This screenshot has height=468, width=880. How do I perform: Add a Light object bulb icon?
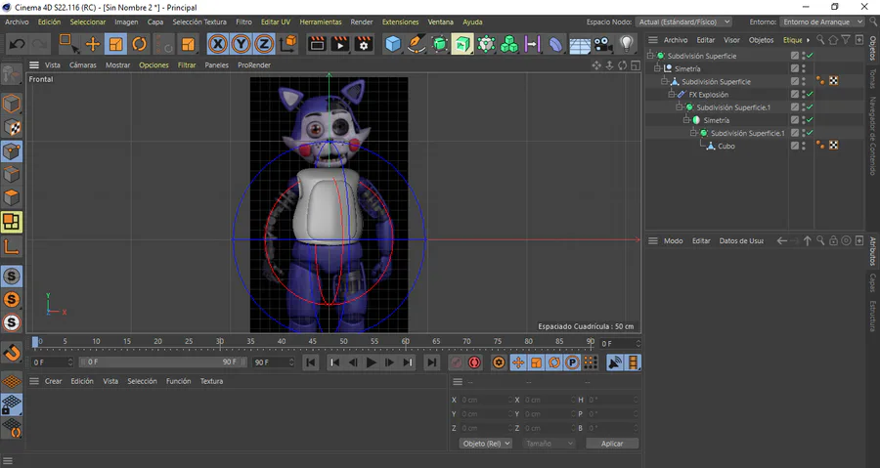(627, 44)
